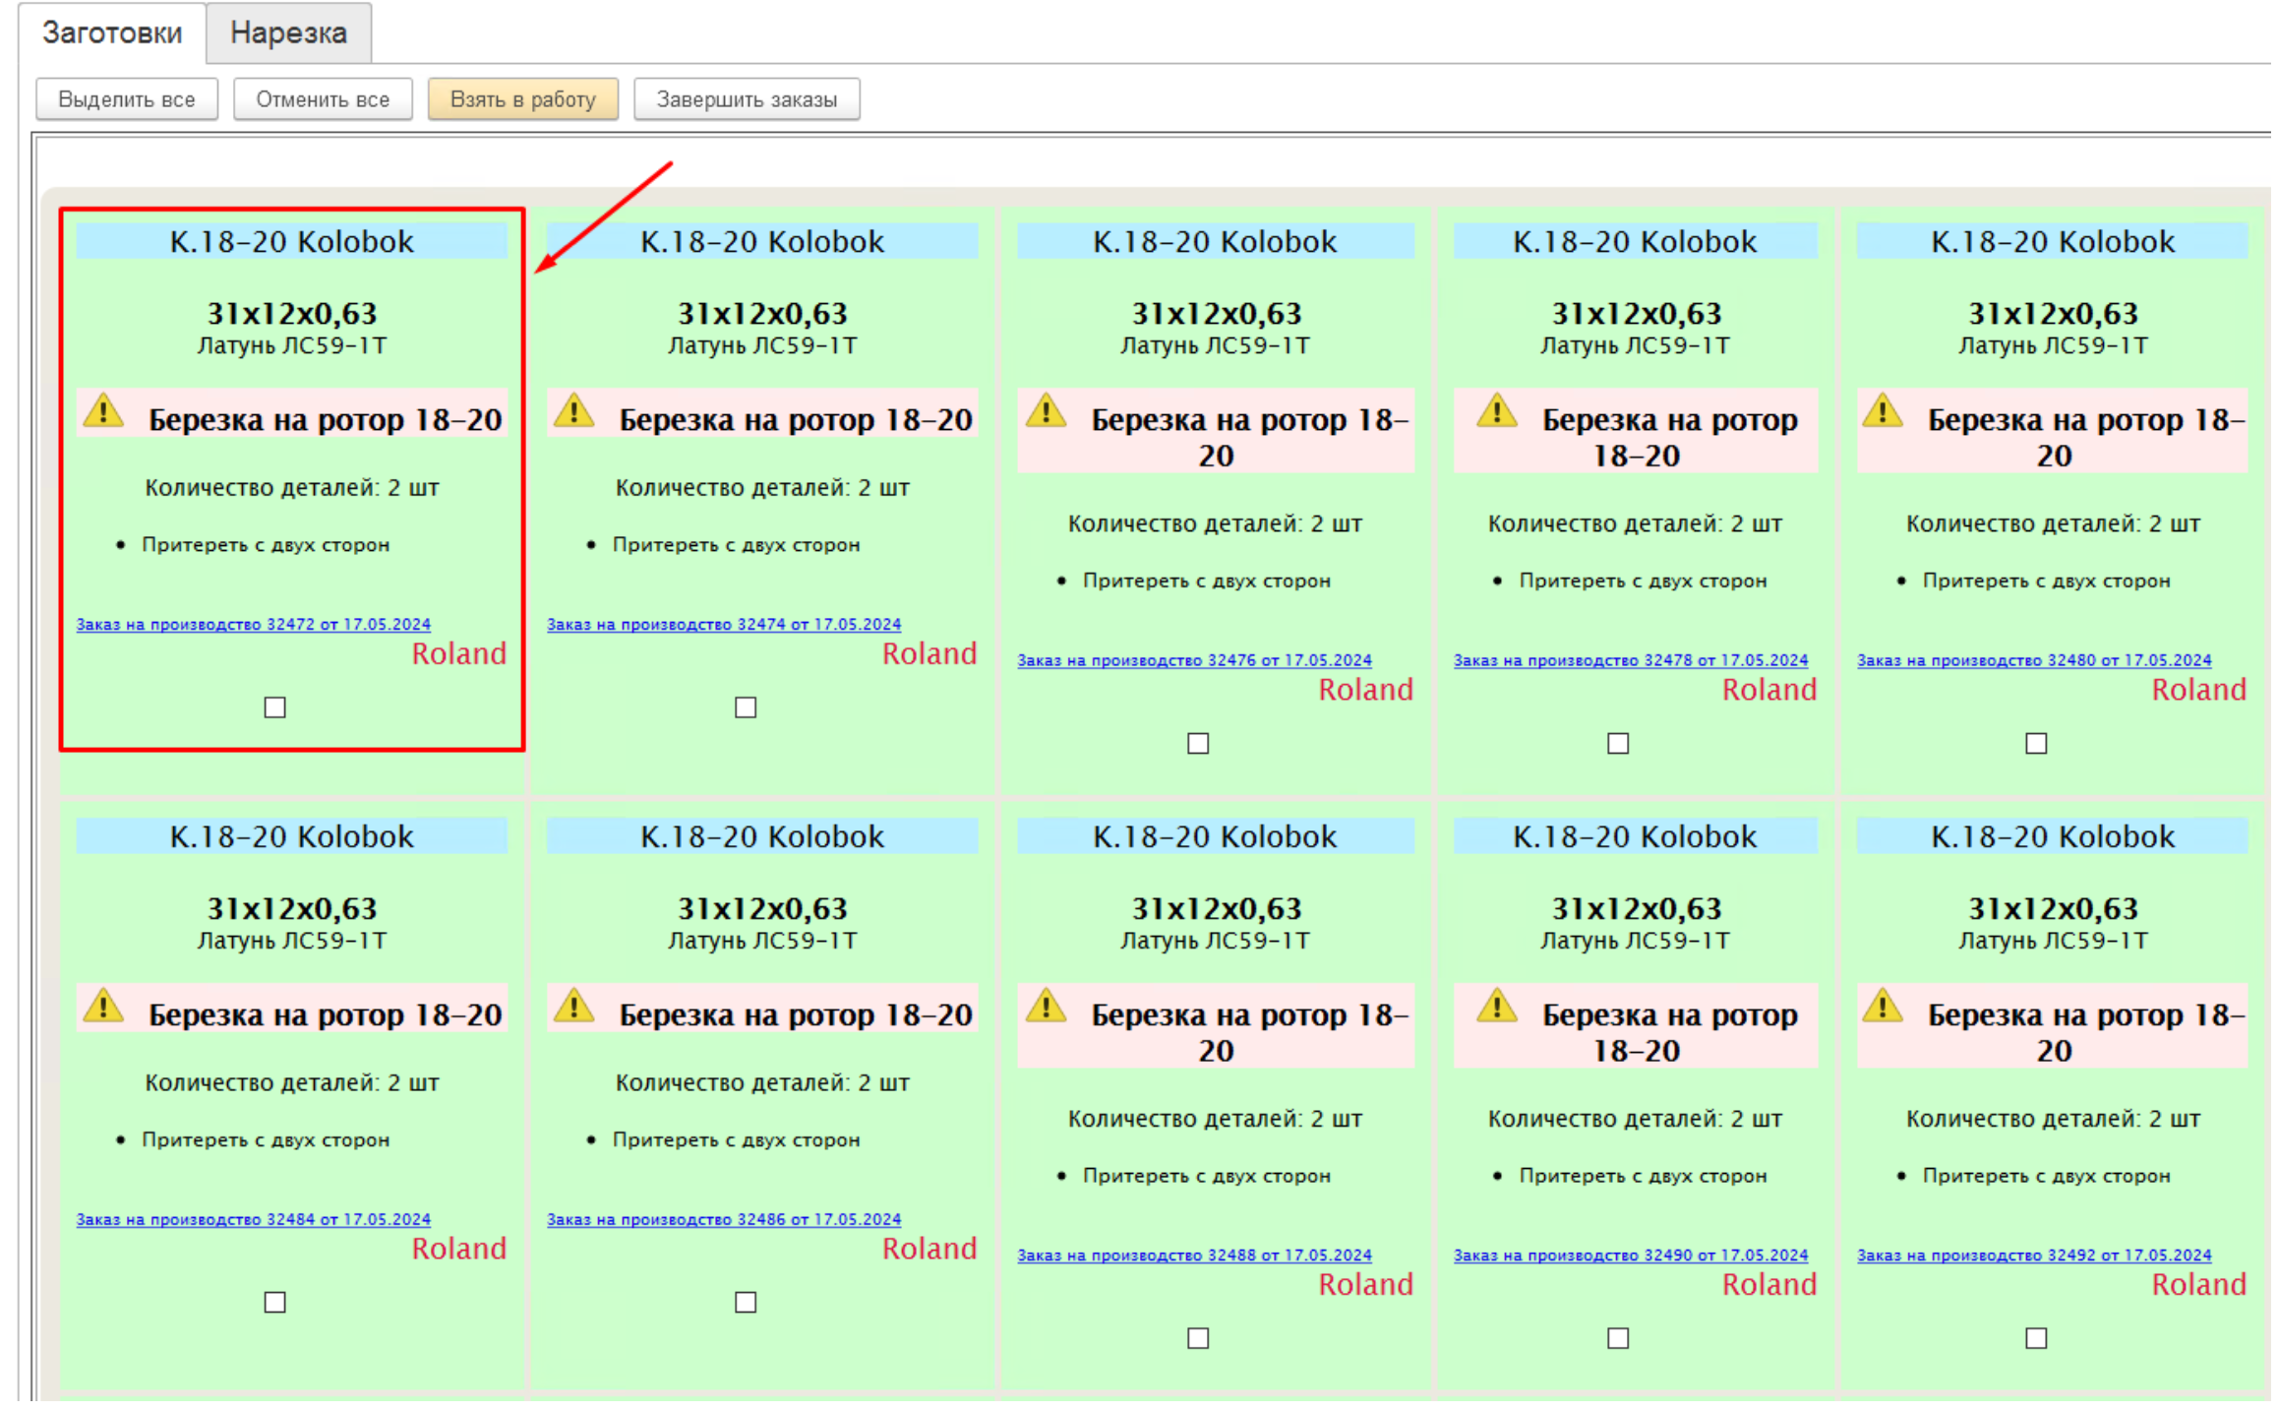Open link Заказ на производство 32474
The image size is (2278, 1411).
723,624
